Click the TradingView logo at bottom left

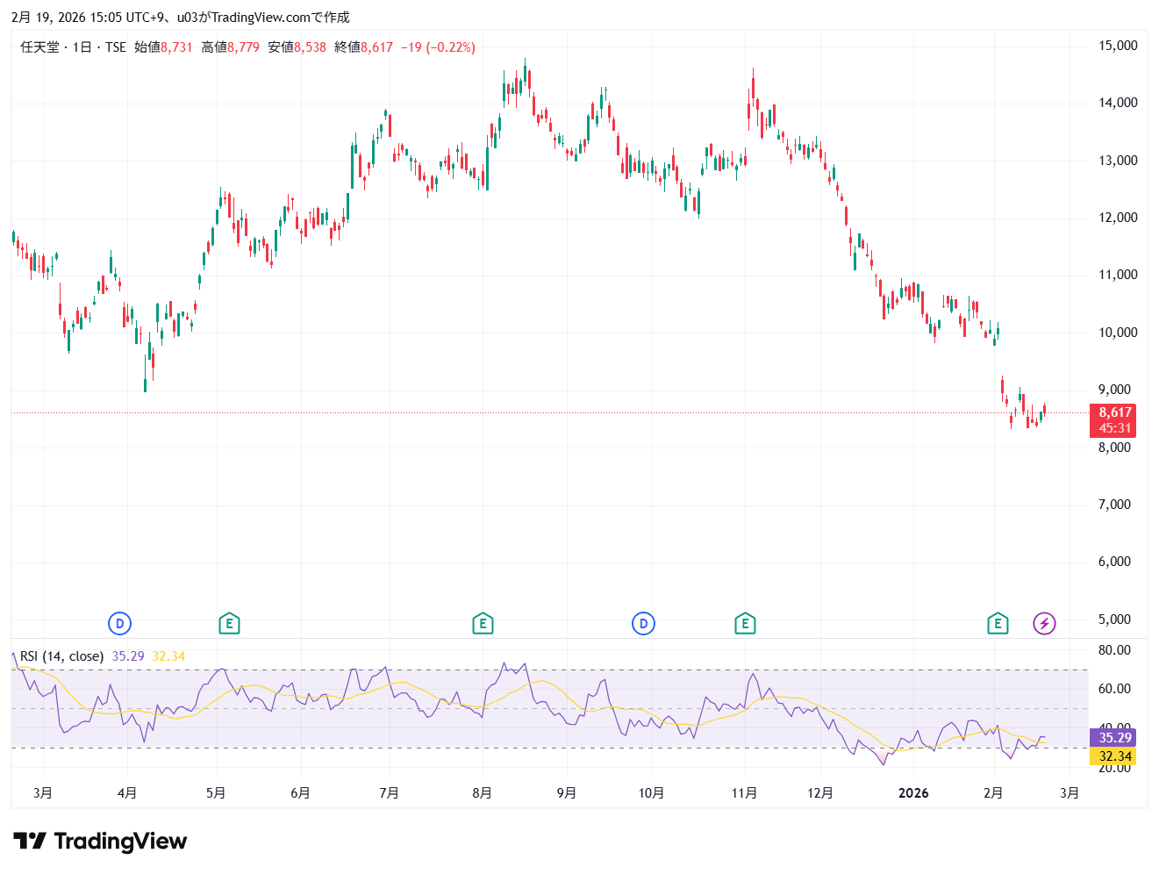pyautogui.click(x=100, y=842)
